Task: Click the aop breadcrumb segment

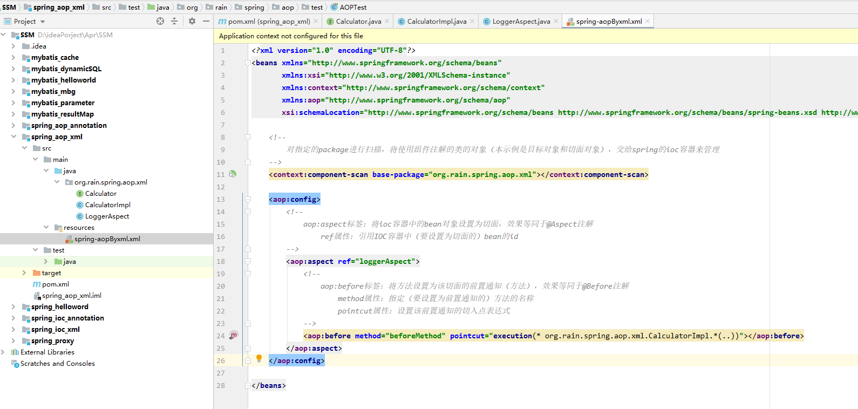Action: 283,7
